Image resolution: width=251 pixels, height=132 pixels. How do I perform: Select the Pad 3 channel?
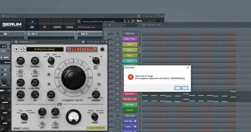tap(130, 45)
